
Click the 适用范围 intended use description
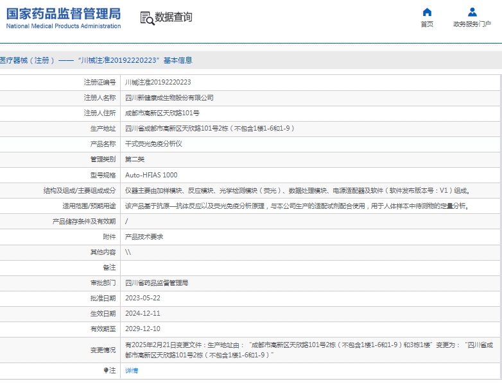coord(297,206)
